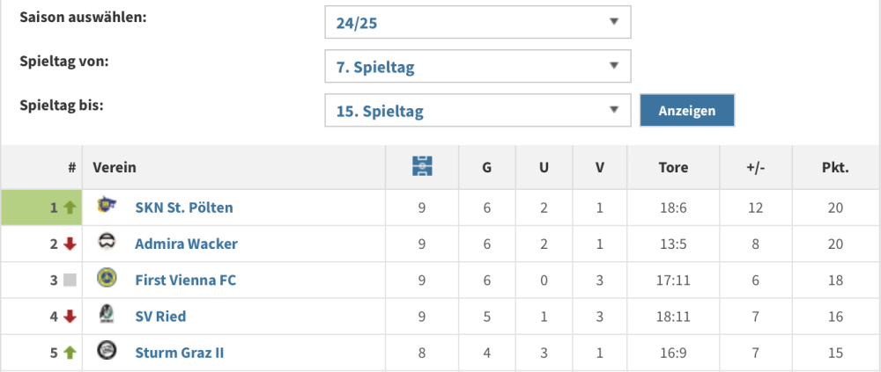Click the SKN St. Pölten club crest
This screenshot has width=881, height=372.
pos(107,206)
